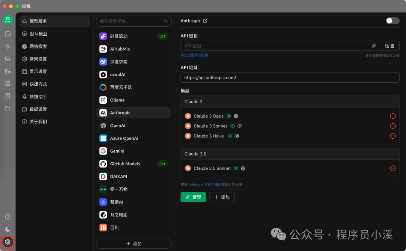The image size is (406, 251).
Task: Select the OpenAI provider
Action: coord(133,125)
